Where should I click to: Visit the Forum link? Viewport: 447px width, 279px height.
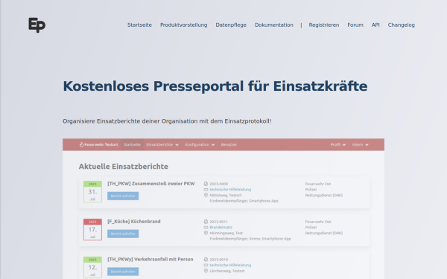pyautogui.click(x=355, y=25)
